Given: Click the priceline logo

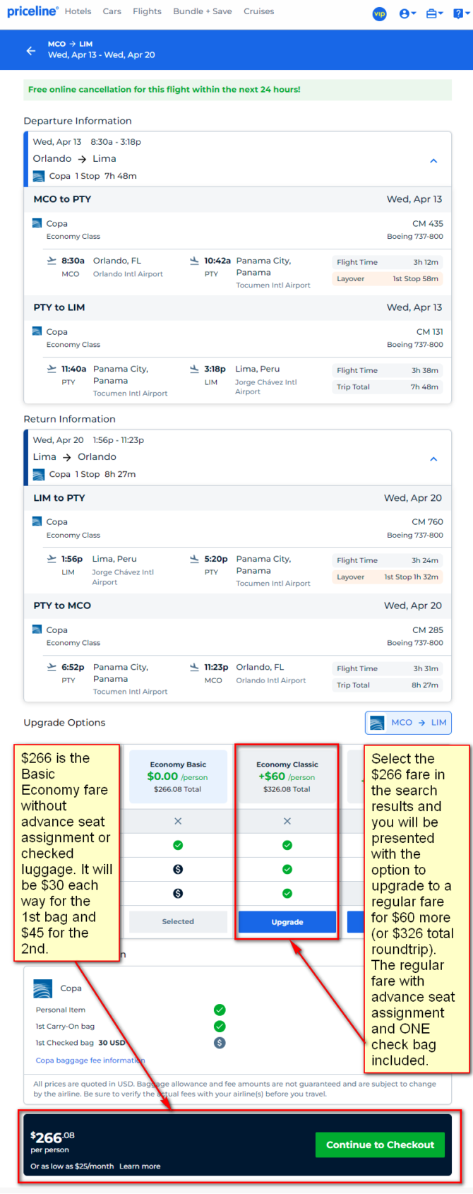Looking at the screenshot, I should [x=32, y=11].
